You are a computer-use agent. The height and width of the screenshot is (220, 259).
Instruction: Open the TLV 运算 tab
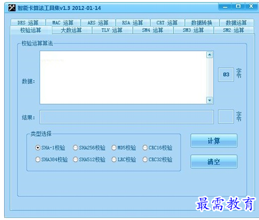[x=112, y=30]
